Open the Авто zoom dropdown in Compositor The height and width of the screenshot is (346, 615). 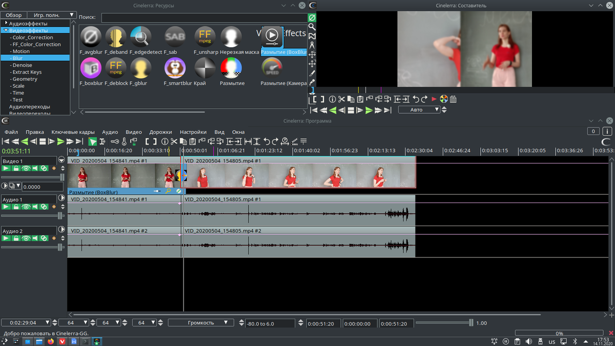[x=419, y=110]
